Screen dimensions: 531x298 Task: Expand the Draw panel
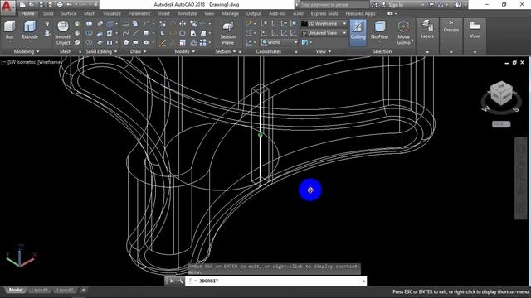[x=139, y=51]
